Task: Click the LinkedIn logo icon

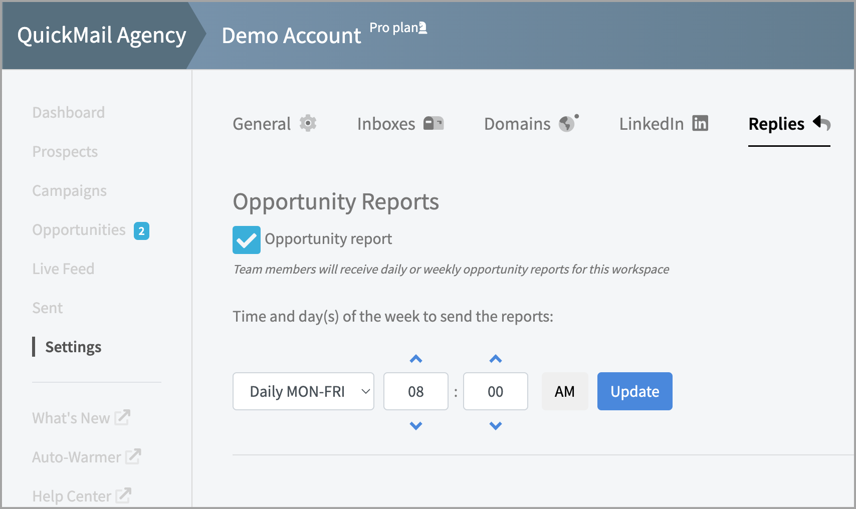Action: [x=700, y=123]
